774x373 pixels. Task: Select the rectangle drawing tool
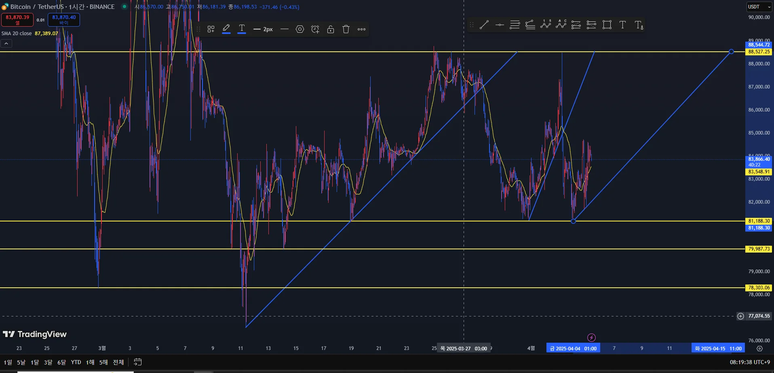pyautogui.click(x=607, y=25)
